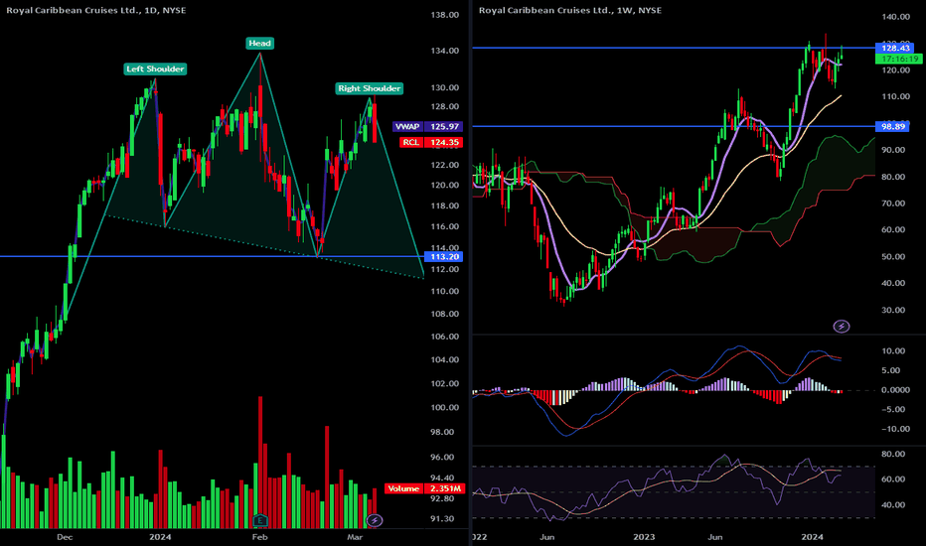Click the 80.00 RSI axis value
Screen dimensions: 926x546
[893, 454]
